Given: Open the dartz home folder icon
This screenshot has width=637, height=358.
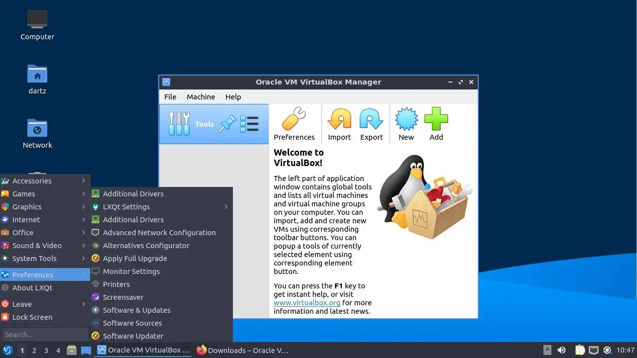Looking at the screenshot, I should 37,80.
